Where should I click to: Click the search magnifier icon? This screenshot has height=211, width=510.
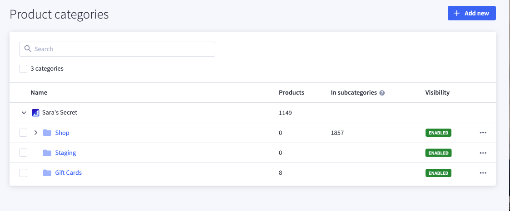point(28,49)
